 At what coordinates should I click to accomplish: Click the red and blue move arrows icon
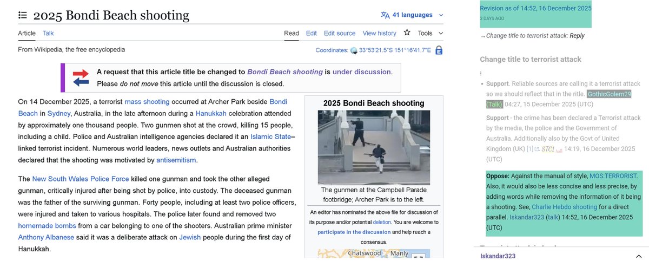coord(81,78)
